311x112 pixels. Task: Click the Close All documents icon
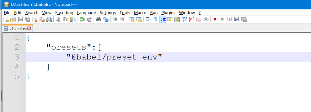pos(42,19)
